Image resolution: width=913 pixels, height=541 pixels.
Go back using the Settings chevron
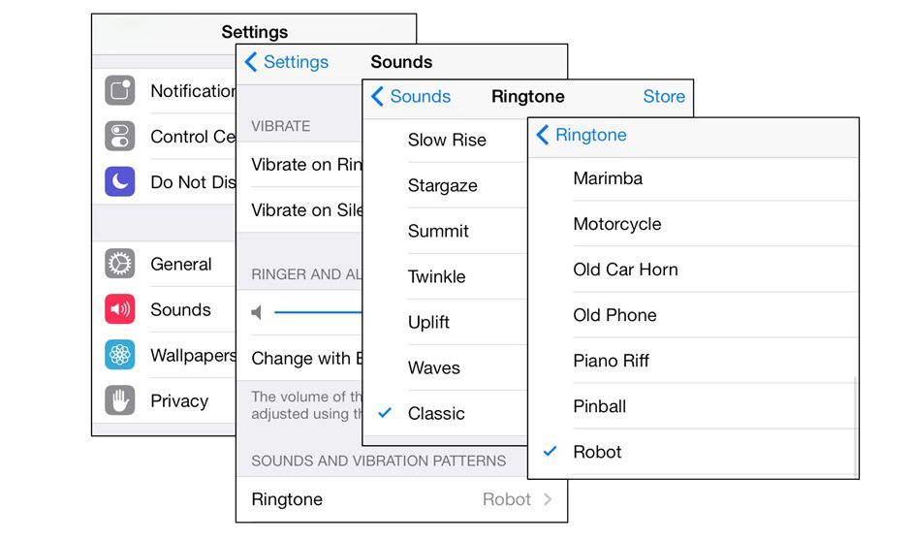(286, 62)
